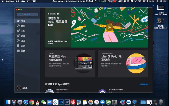Open the 探索 (Discover) star sidebar item
Viewport: 169px width, 106px height.
(23, 21)
